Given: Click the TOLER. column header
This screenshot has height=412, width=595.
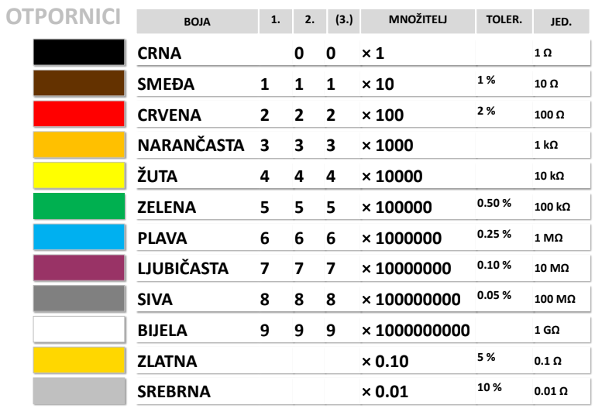Looking at the screenshot, I should pos(502,21).
